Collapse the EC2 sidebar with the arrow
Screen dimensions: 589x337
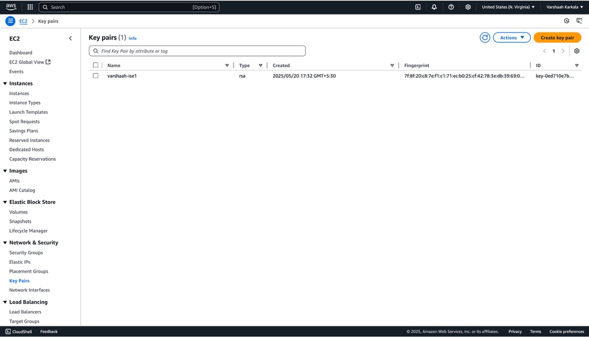(x=70, y=38)
